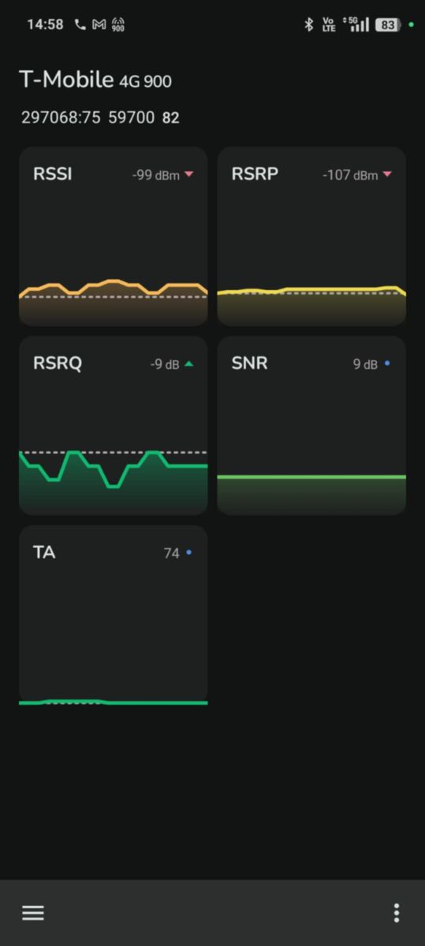
Task: Tap the cell ID 297068:75 text
Action: tap(61, 117)
